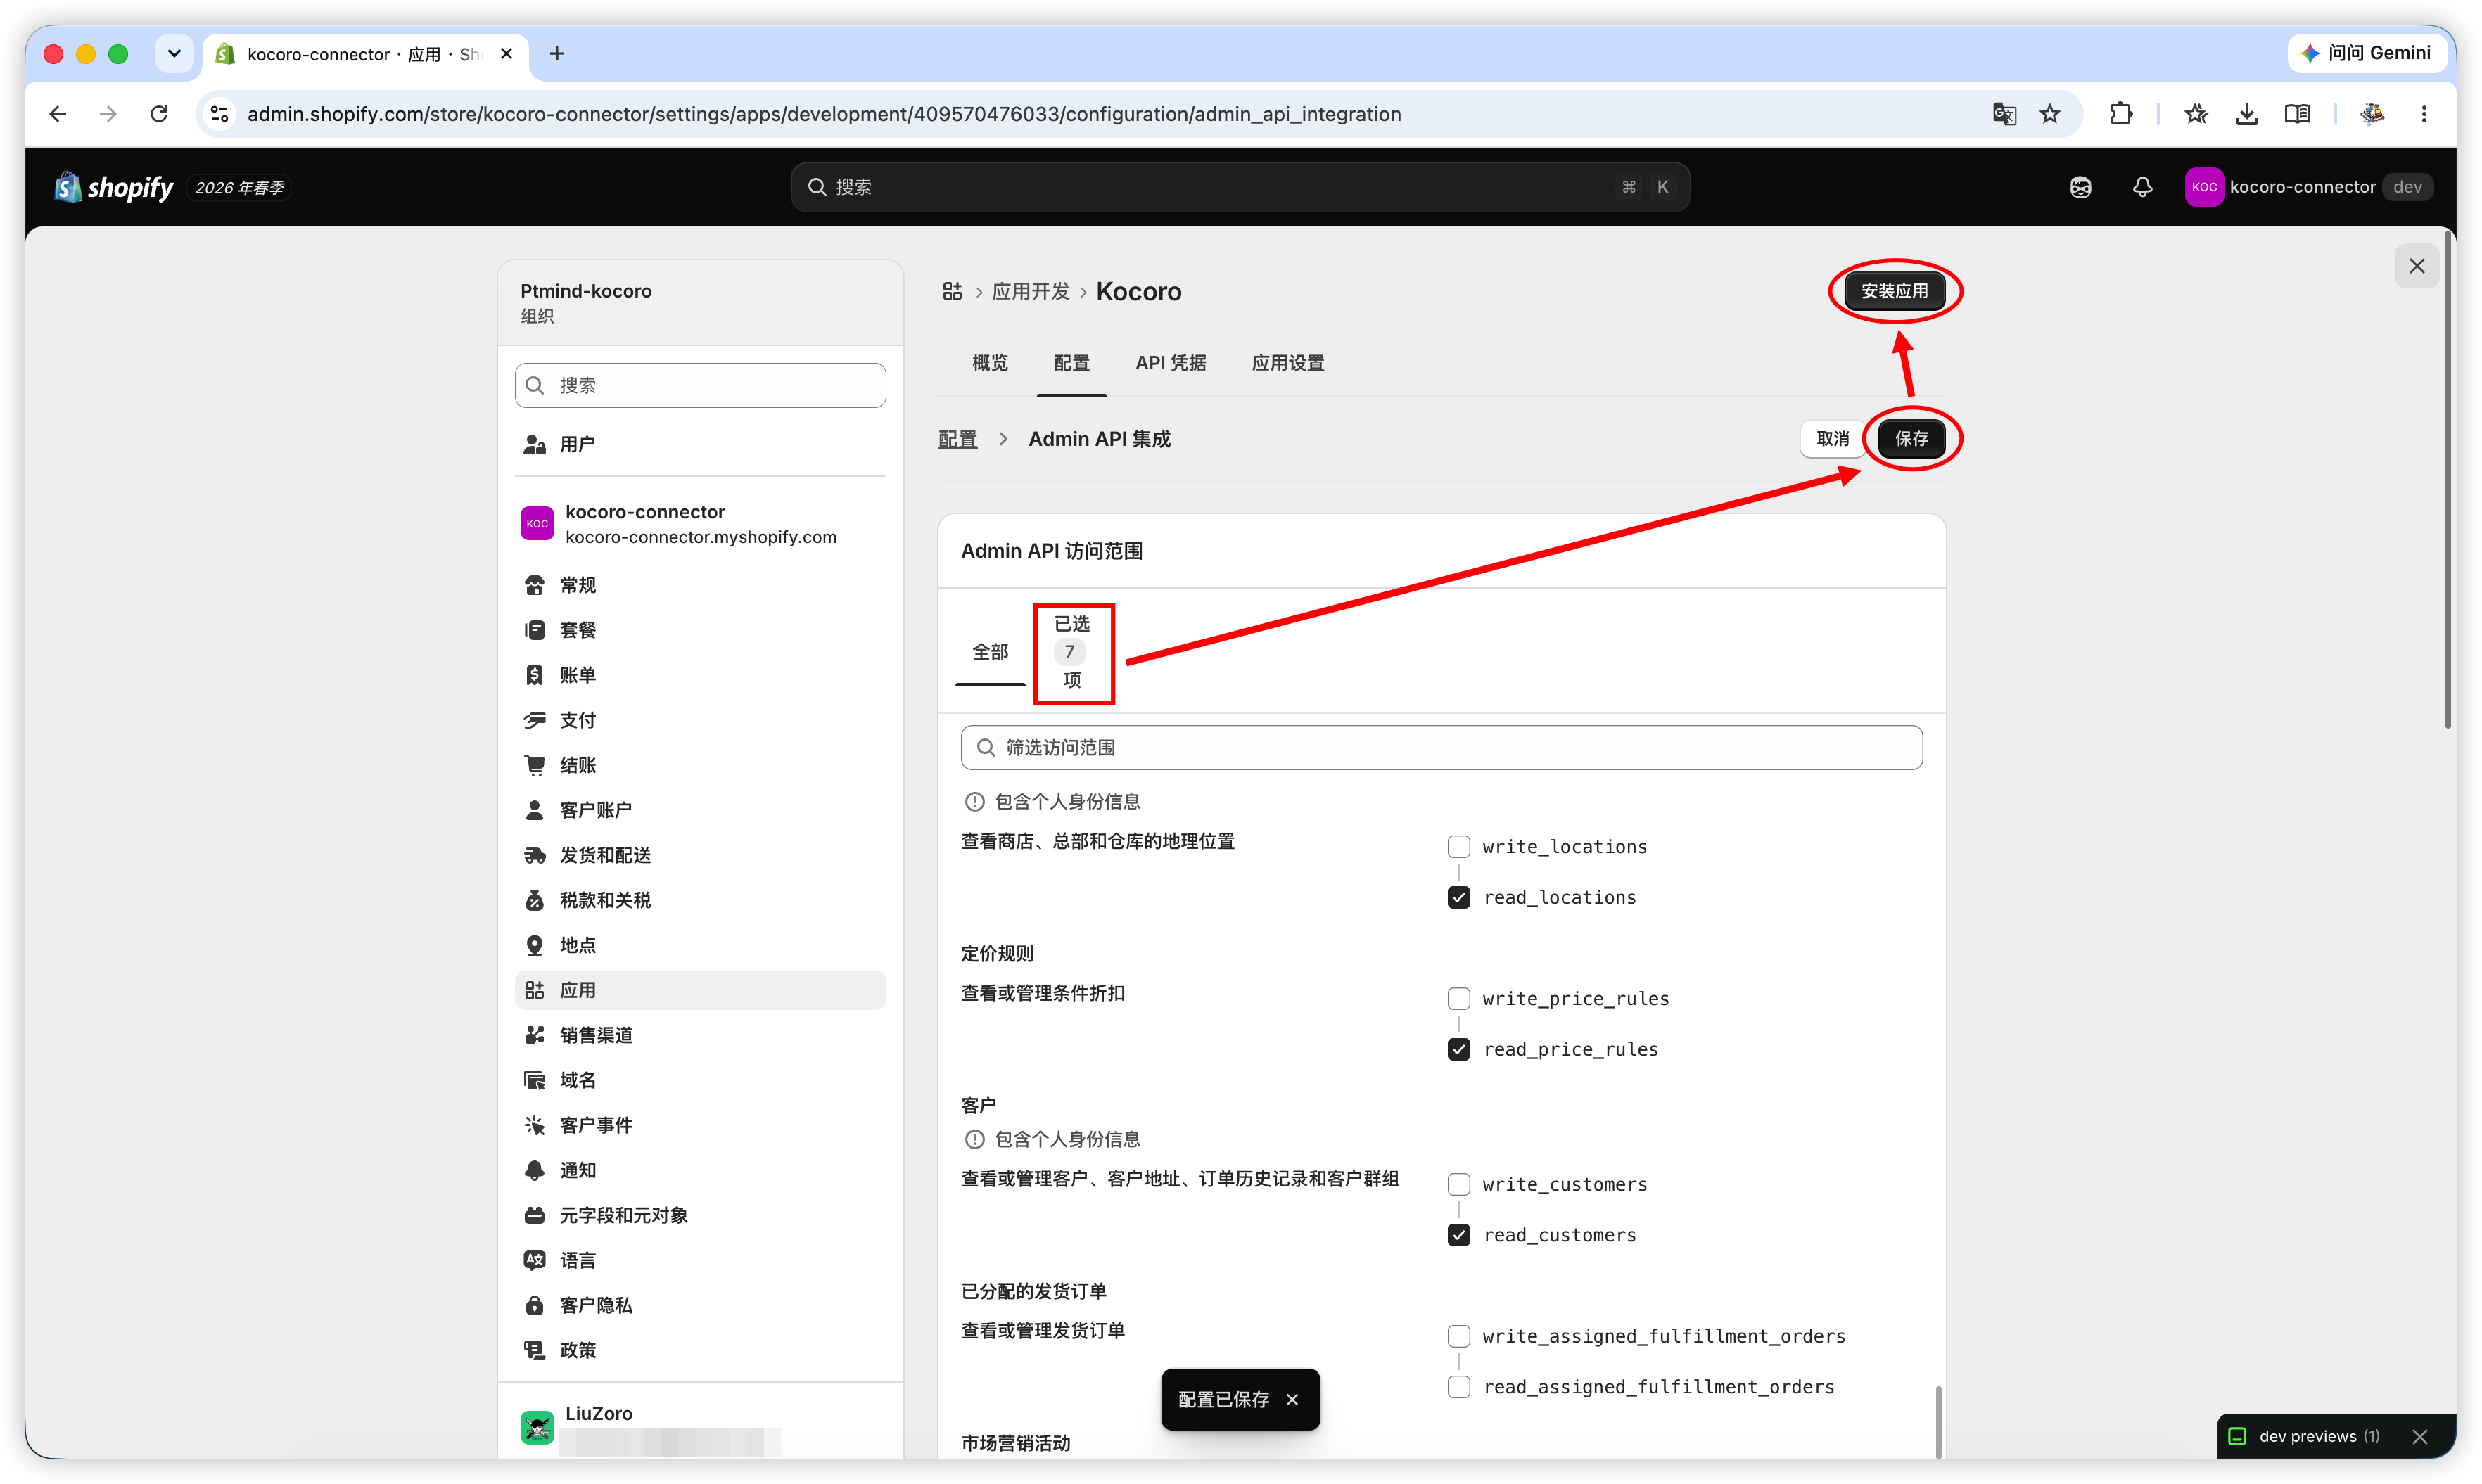Click the LiuZoro user profile
Screen dimensions: 2482x1484
700,1426
